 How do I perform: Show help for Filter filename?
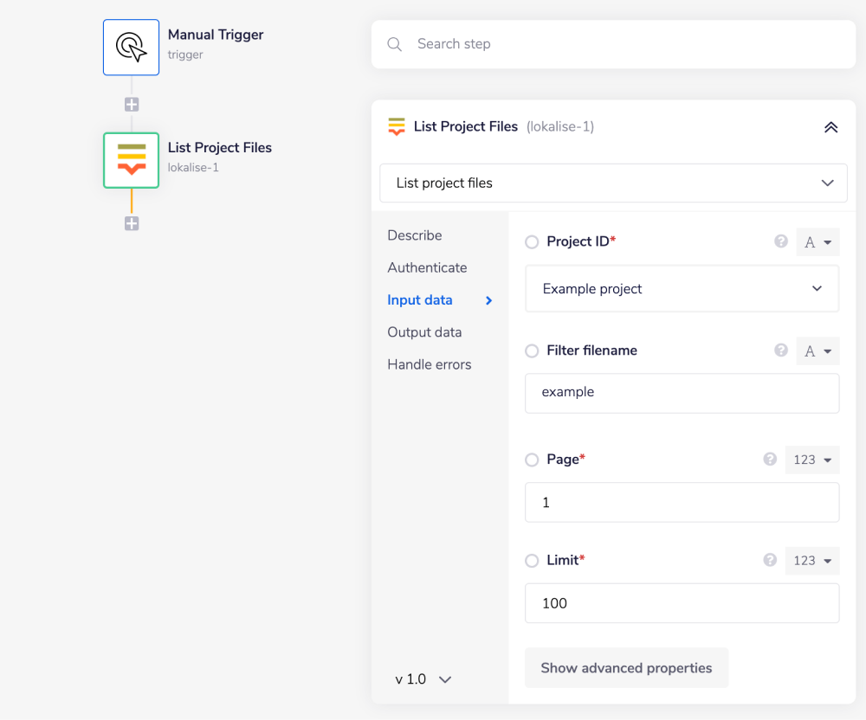(781, 350)
